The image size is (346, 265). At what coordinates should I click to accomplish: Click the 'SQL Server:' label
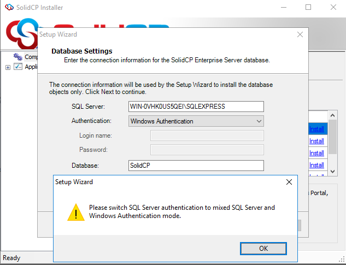coord(88,107)
